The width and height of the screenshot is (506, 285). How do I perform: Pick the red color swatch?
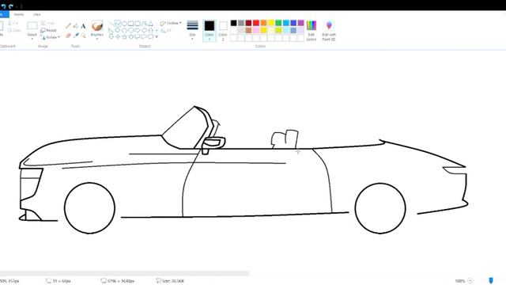(256, 23)
